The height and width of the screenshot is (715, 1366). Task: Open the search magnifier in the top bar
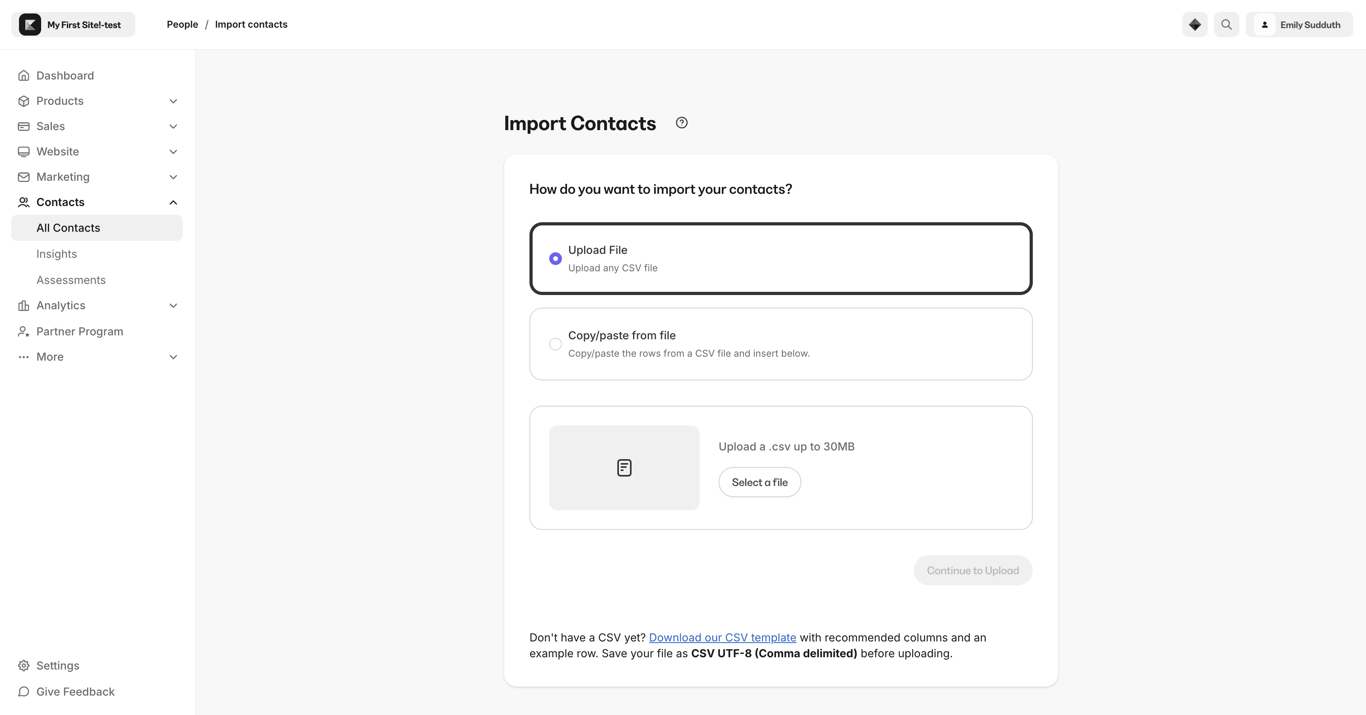point(1227,25)
